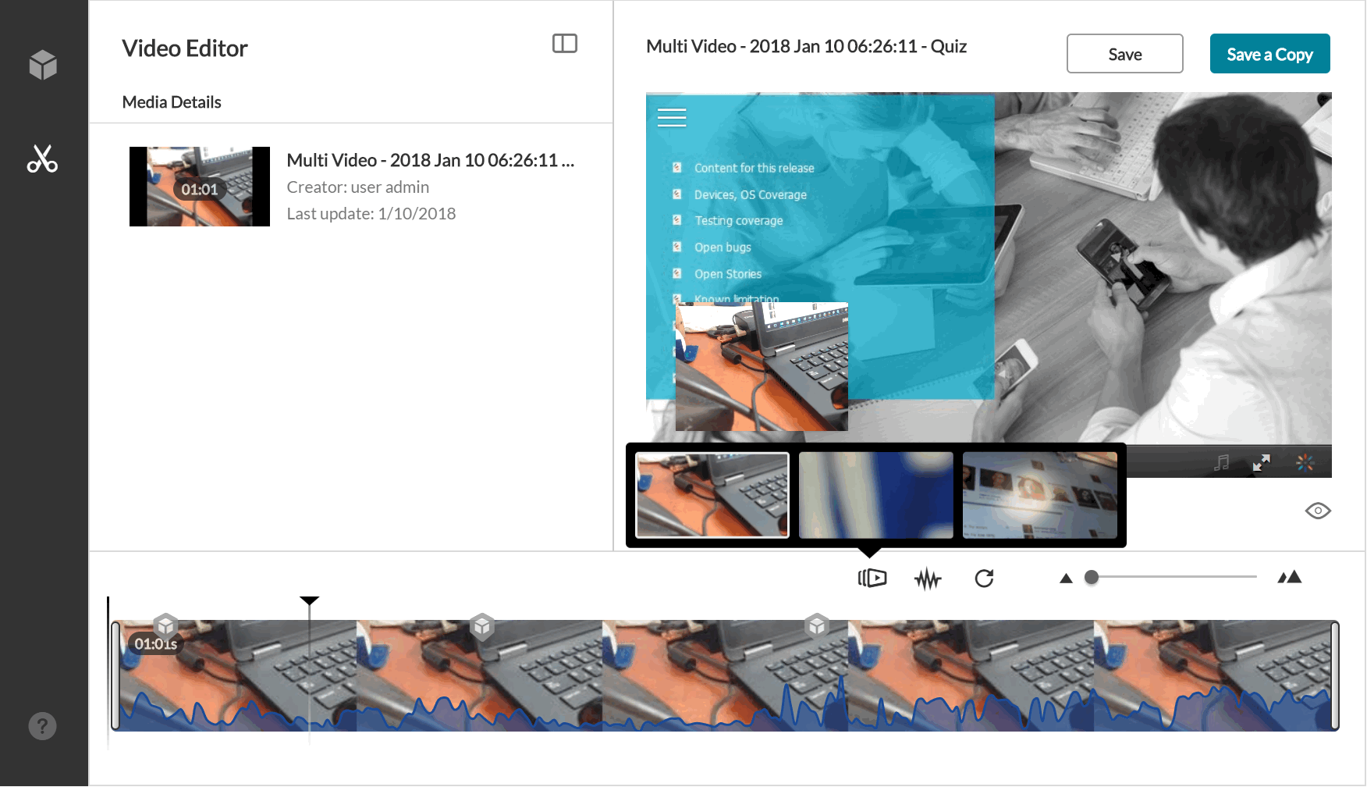Toggle the media details panel layout icon

click(x=565, y=44)
